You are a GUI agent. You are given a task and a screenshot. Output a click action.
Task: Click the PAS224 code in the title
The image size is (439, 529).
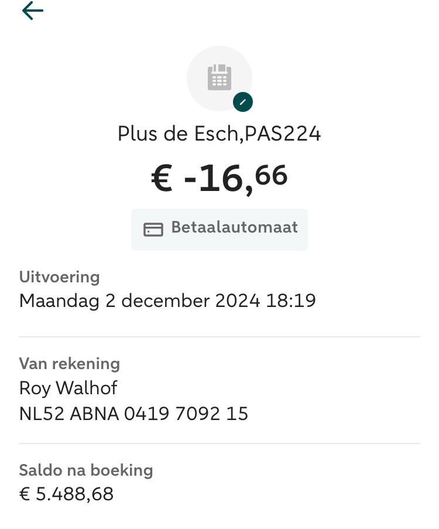click(283, 134)
